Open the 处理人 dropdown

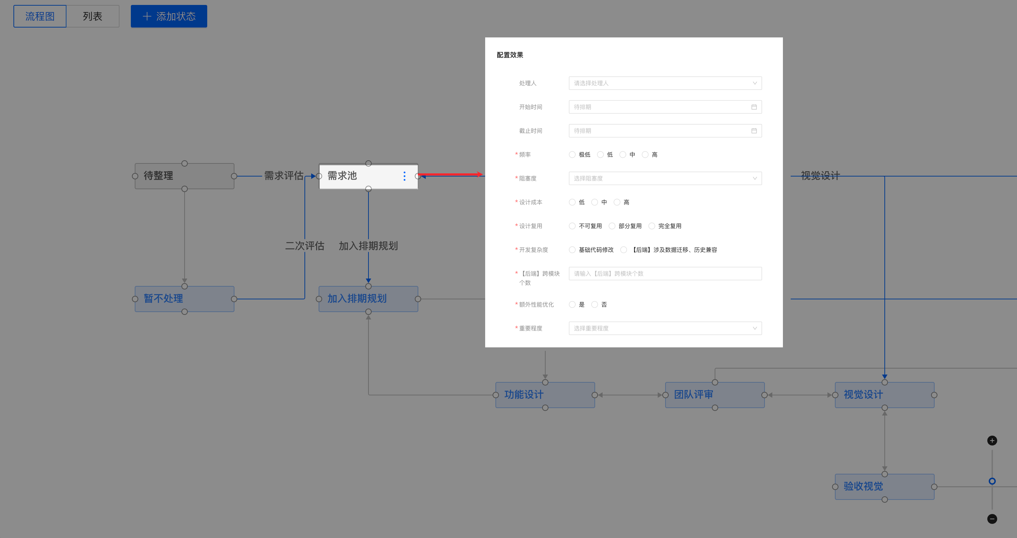665,83
